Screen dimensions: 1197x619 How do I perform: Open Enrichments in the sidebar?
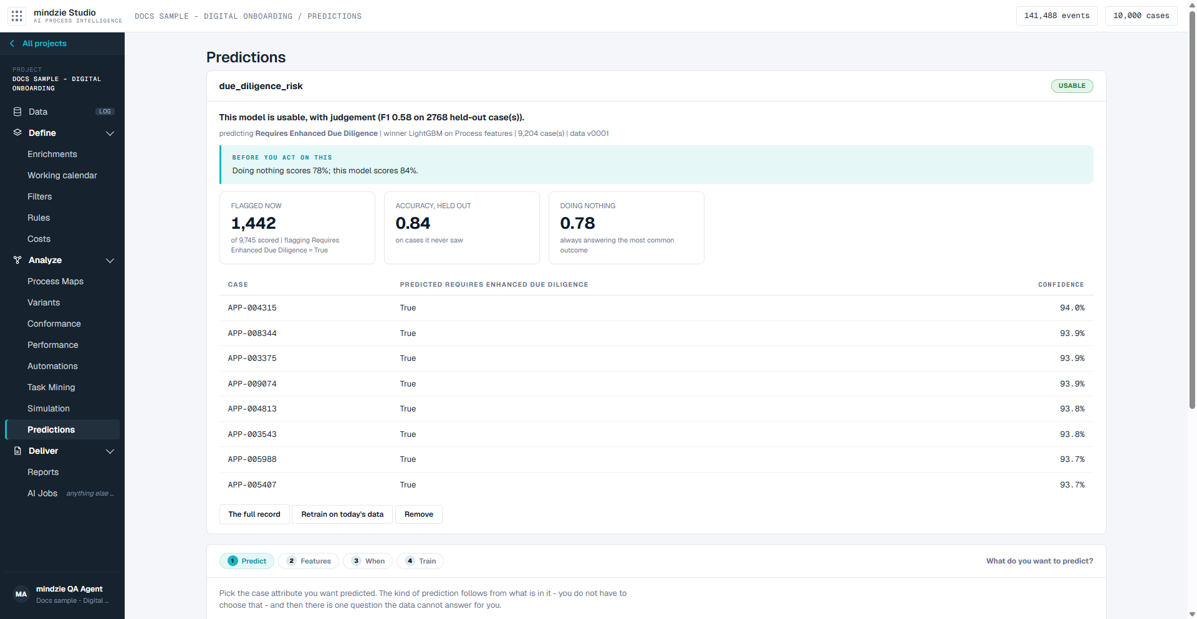tap(52, 154)
